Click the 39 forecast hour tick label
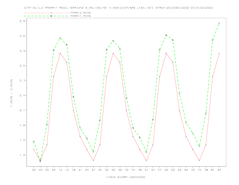The width and height of the screenshot is (239, 185). [120, 170]
